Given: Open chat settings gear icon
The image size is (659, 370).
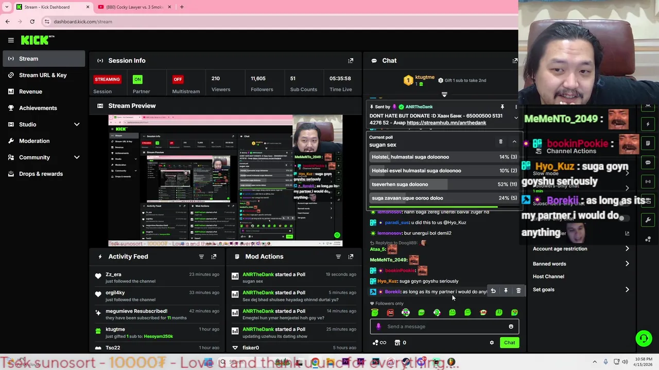Looking at the screenshot, I should point(492,343).
